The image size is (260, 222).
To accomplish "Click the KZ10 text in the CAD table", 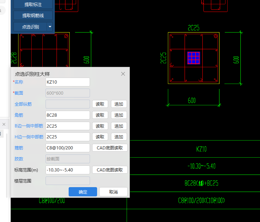I will click(x=201, y=149).
